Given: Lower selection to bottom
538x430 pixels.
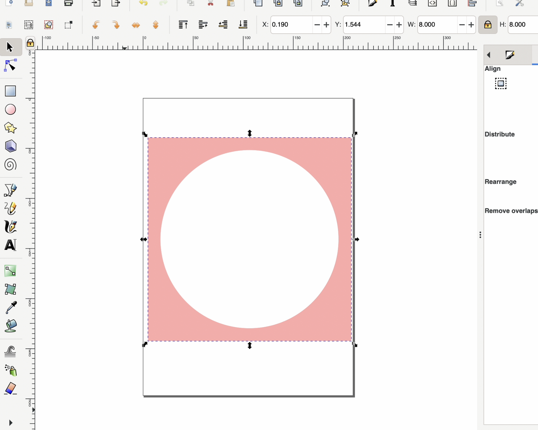Looking at the screenshot, I should tap(243, 25).
